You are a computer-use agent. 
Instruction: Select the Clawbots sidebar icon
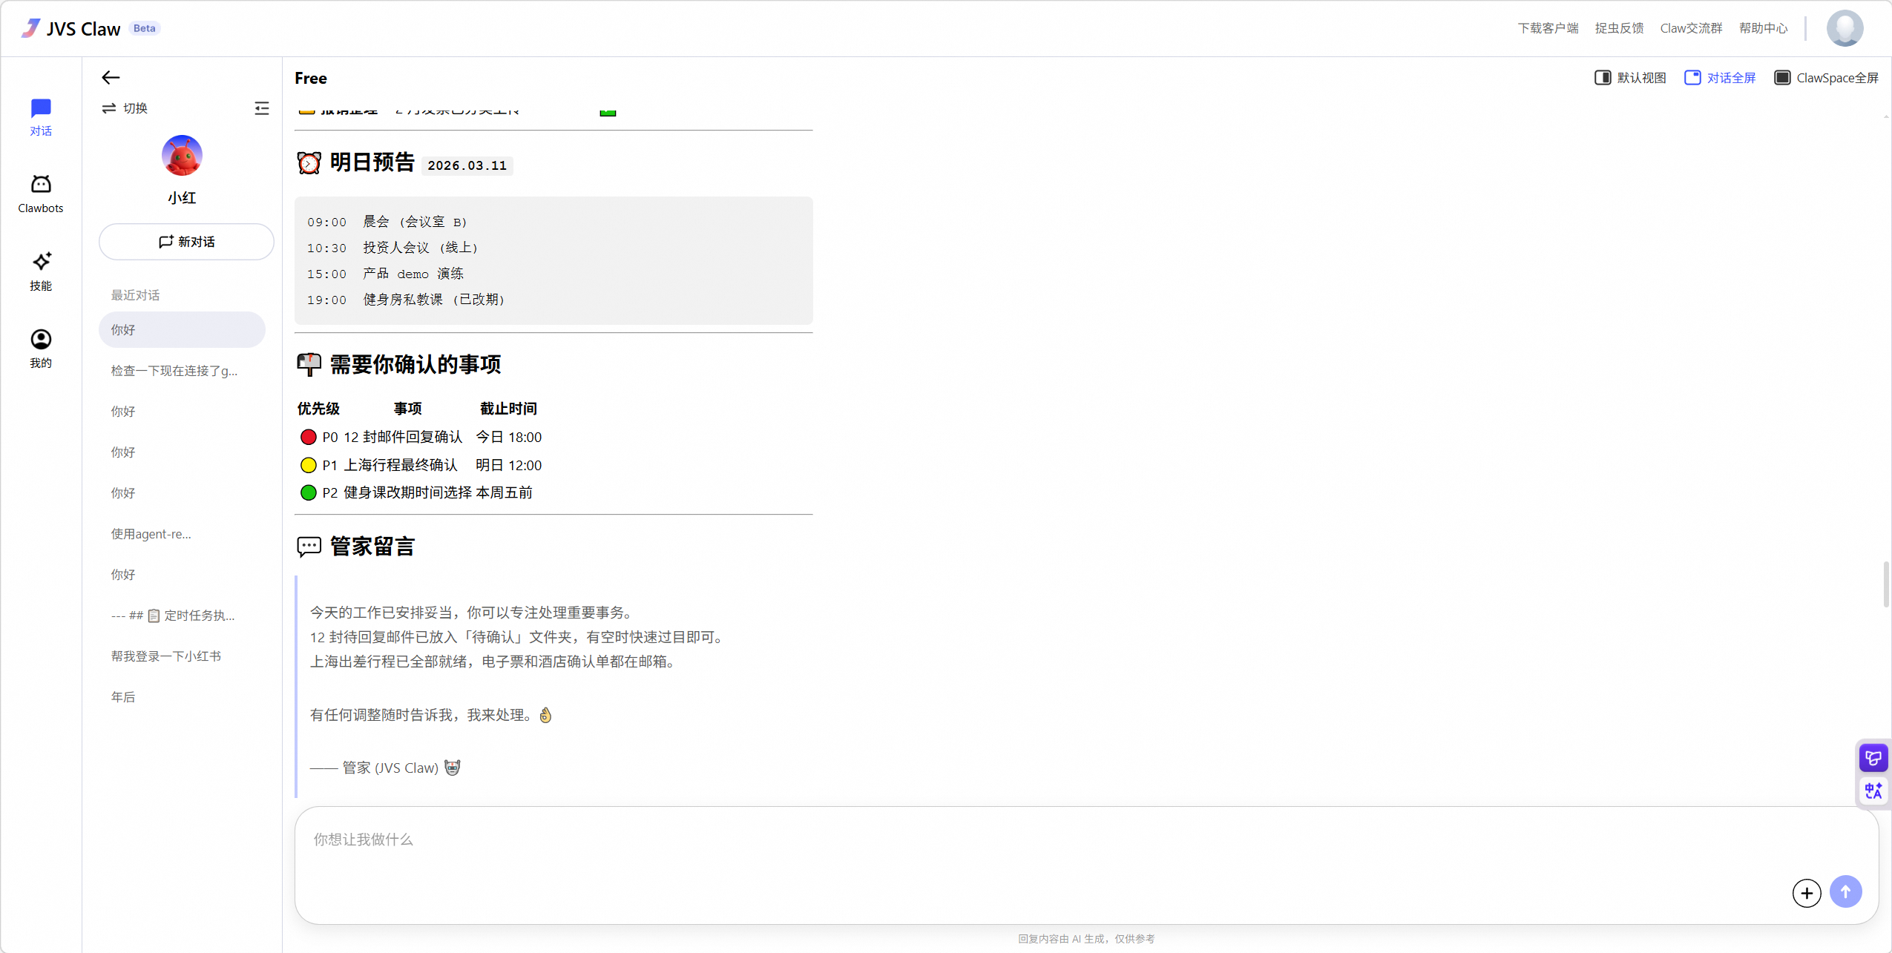coord(41,193)
